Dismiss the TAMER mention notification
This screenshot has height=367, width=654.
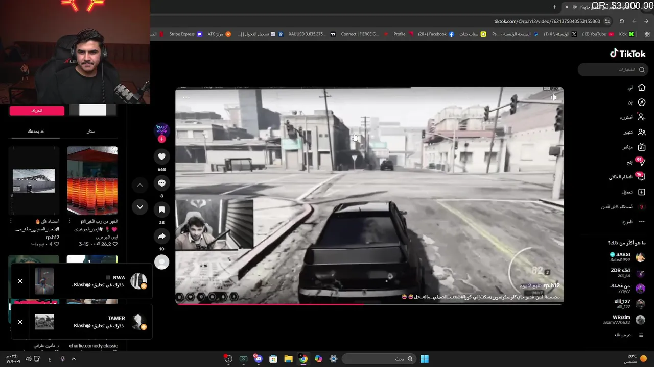pyautogui.click(x=20, y=322)
